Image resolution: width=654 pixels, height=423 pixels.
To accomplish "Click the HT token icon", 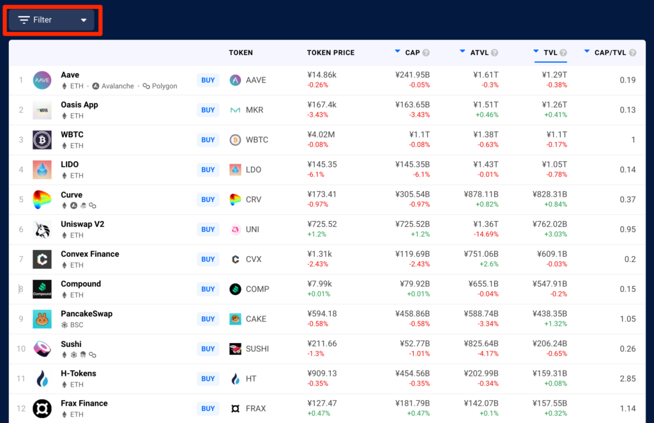I will (x=235, y=379).
